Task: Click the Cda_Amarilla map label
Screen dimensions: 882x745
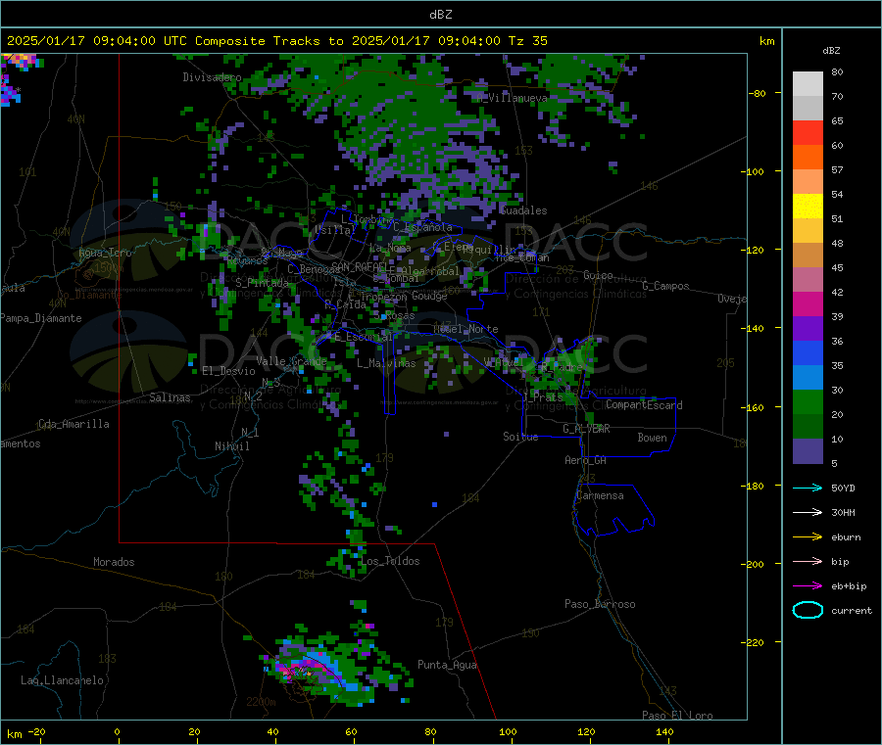Action: [x=74, y=424]
